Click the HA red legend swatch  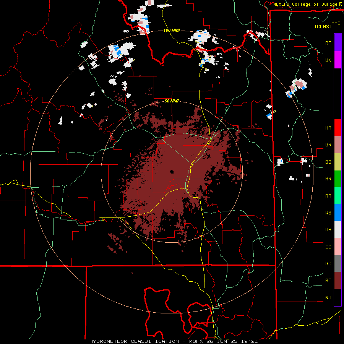pyautogui.click(x=338, y=128)
